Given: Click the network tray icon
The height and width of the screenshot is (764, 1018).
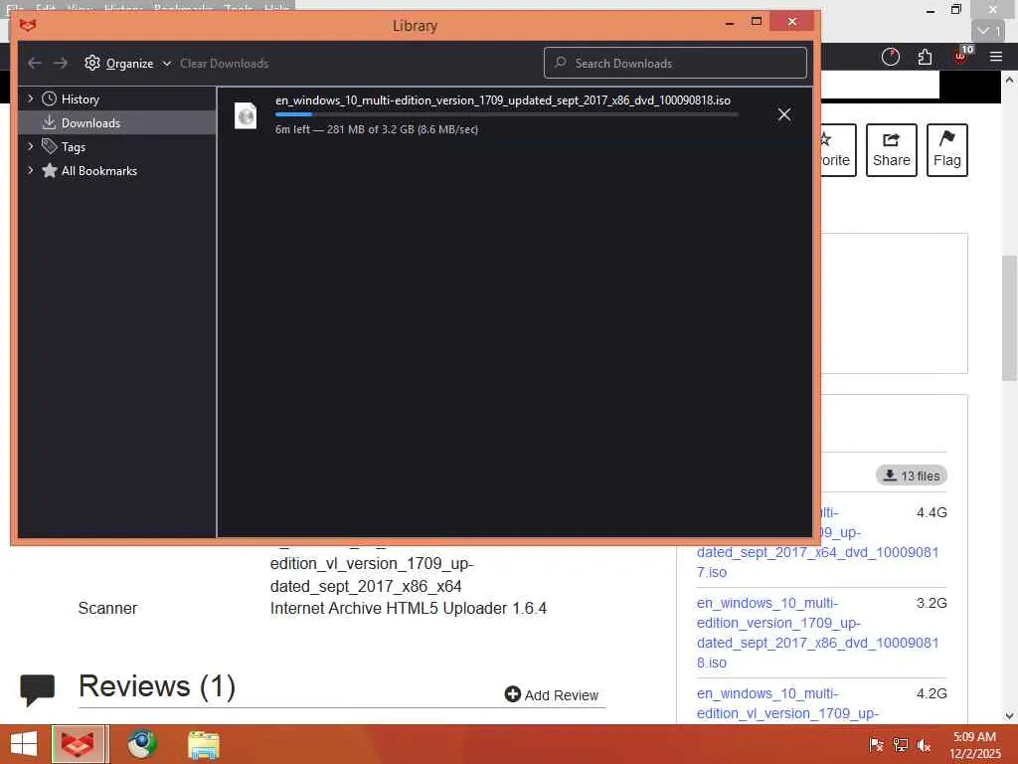Looking at the screenshot, I should [901, 745].
